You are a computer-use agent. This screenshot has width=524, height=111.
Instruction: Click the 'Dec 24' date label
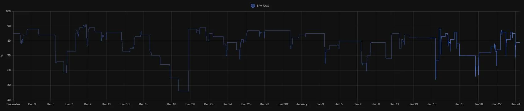click(227, 104)
